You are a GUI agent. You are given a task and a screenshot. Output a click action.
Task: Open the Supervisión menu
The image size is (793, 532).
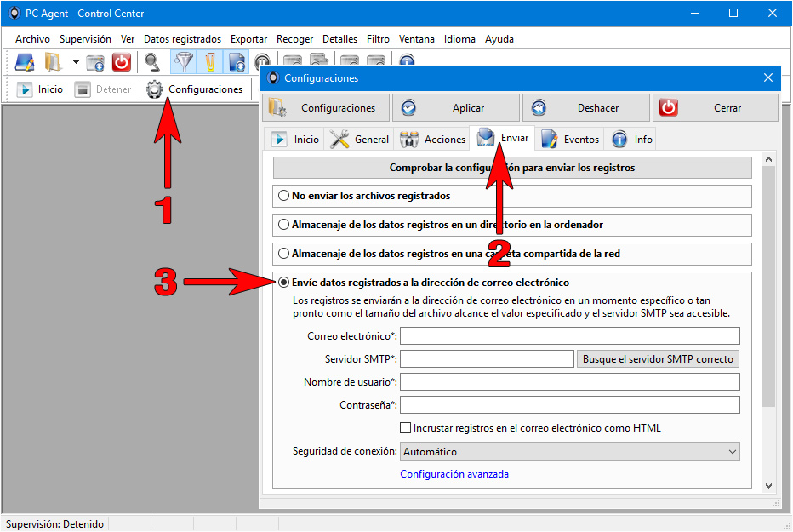pyautogui.click(x=85, y=39)
